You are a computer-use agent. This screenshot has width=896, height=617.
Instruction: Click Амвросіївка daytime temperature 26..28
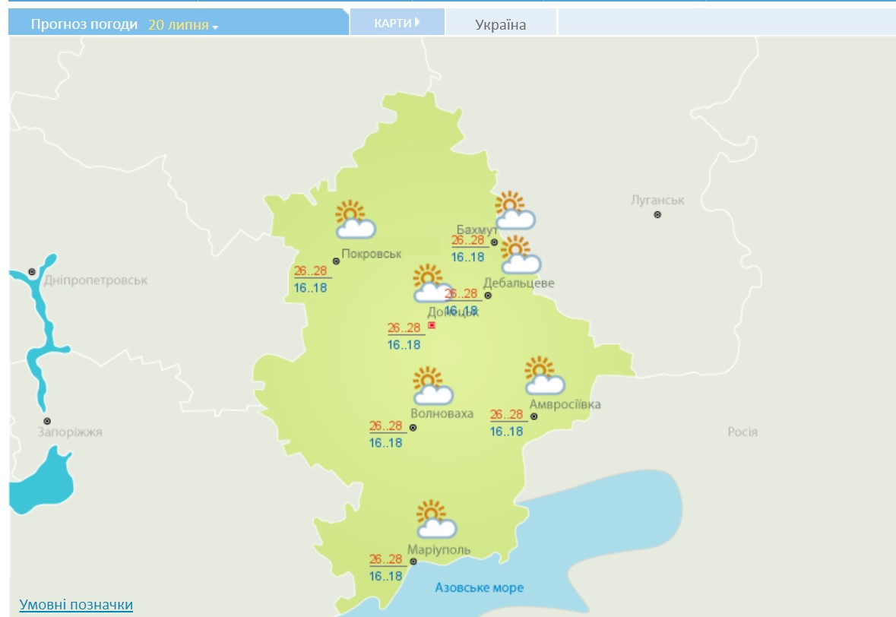click(x=506, y=414)
